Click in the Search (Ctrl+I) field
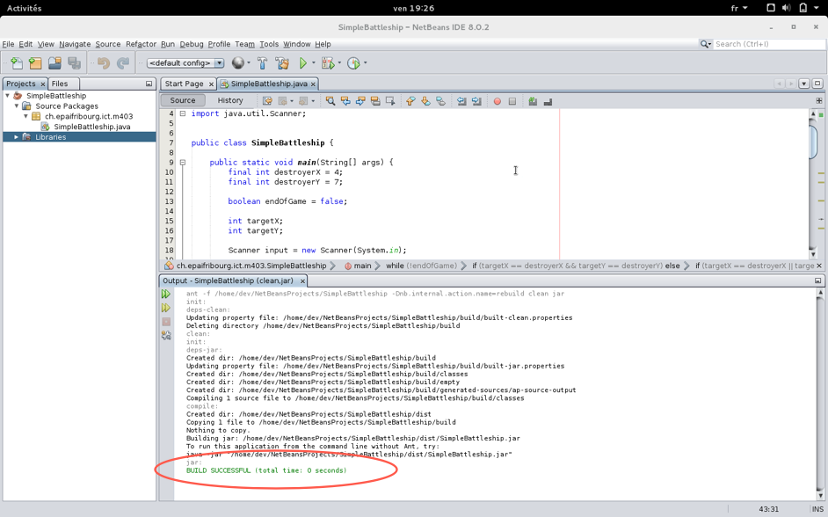 [x=769, y=44]
